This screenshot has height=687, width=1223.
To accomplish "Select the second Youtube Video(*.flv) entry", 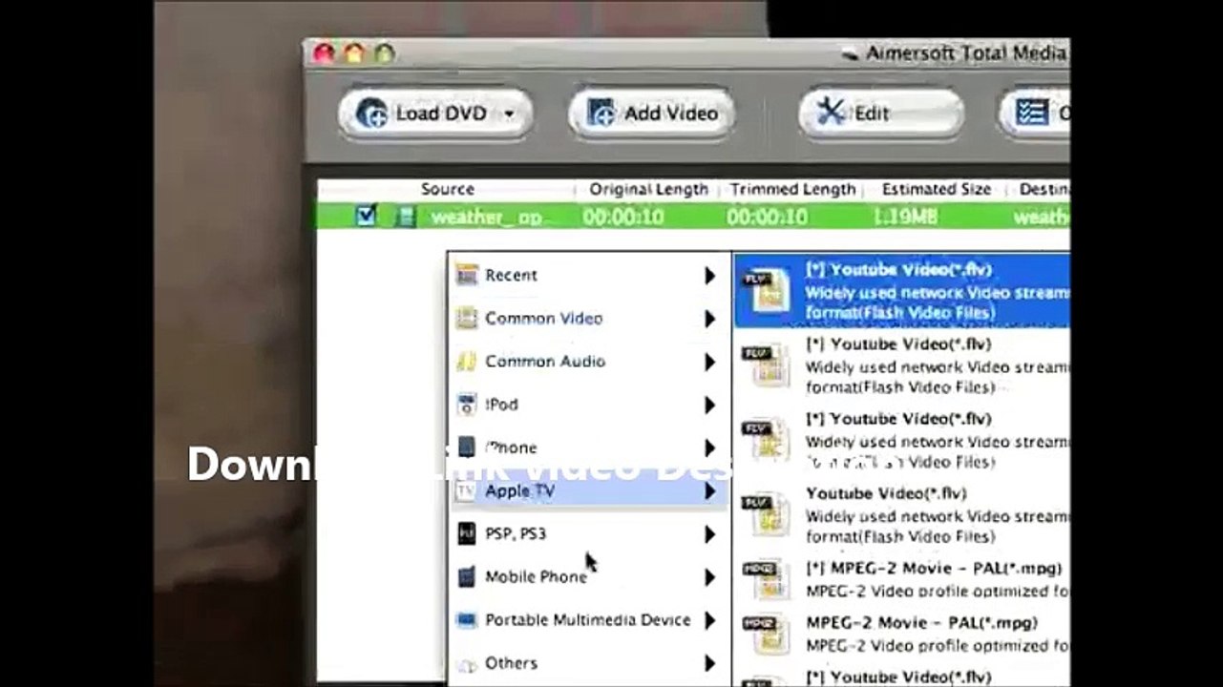I will click(x=901, y=364).
